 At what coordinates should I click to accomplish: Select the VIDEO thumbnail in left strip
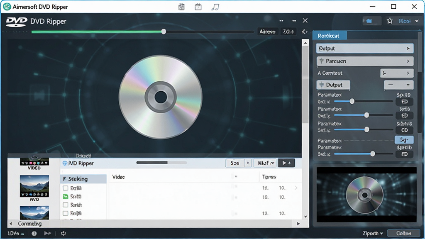(x=34, y=163)
